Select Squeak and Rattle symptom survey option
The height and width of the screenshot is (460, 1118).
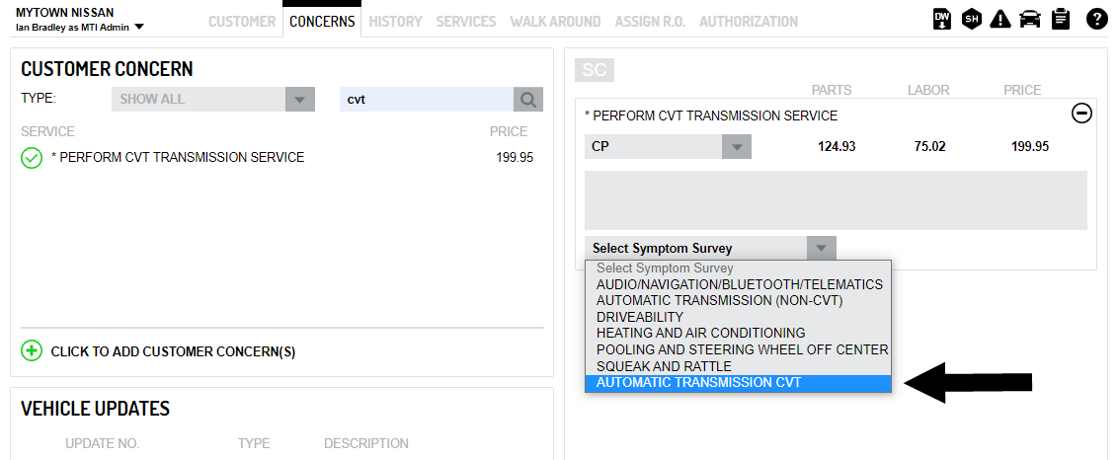coord(664,366)
